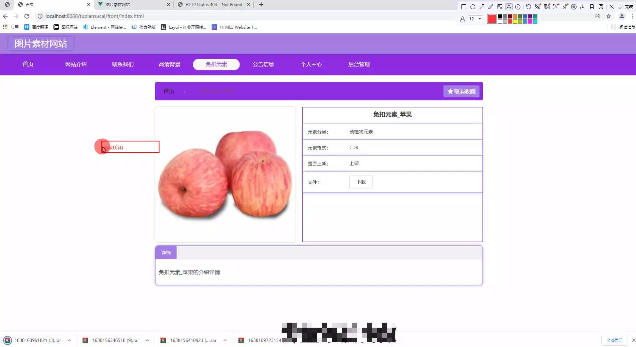Activate the text annotation tool
Screen dimensions: 636x347
point(509,7)
